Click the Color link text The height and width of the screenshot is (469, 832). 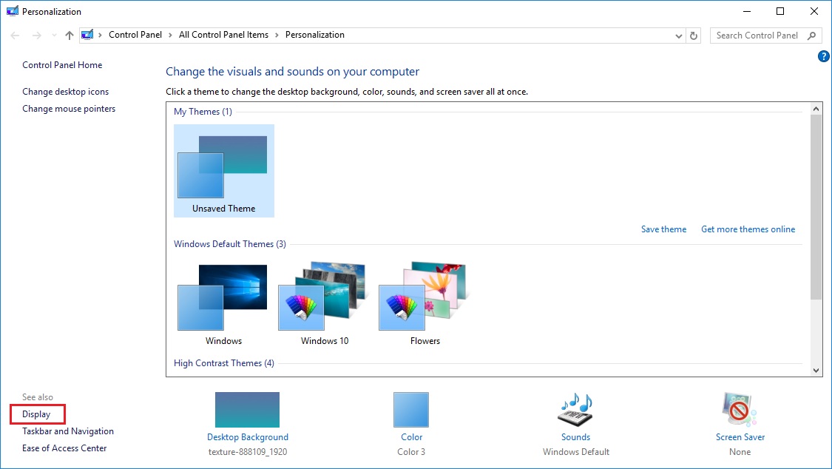411,436
